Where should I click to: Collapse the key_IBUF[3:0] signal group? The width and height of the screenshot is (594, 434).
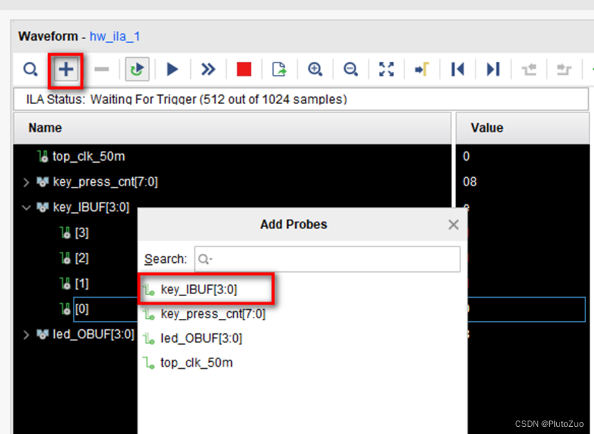(25, 207)
